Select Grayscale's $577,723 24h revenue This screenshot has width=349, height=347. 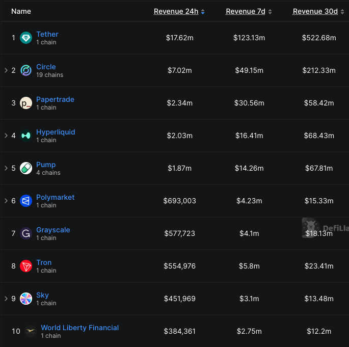click(x=180, y=233)
